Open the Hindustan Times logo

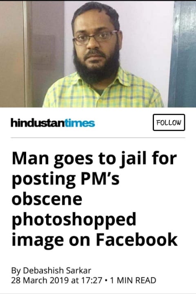click(x=53, y=123)
